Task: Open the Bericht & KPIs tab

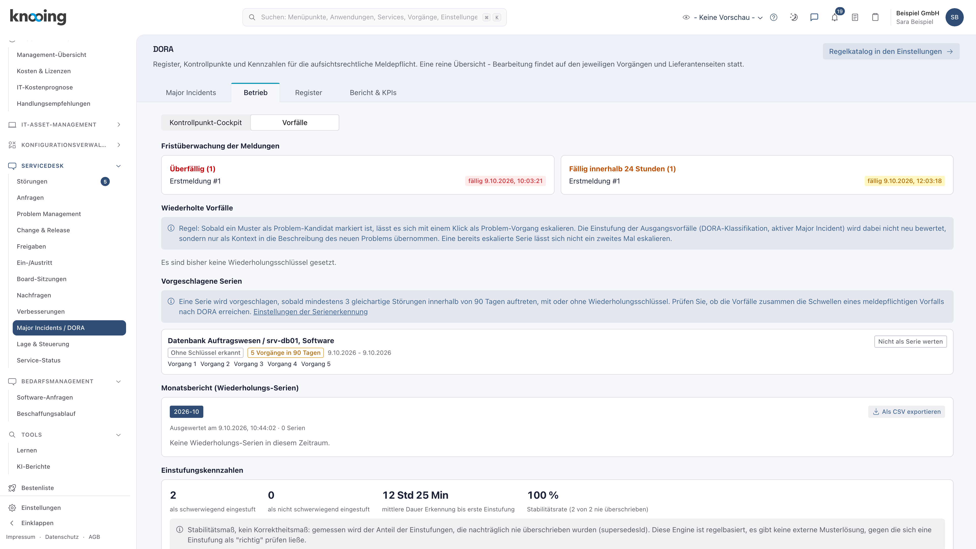Action: [x=373, y=93]
